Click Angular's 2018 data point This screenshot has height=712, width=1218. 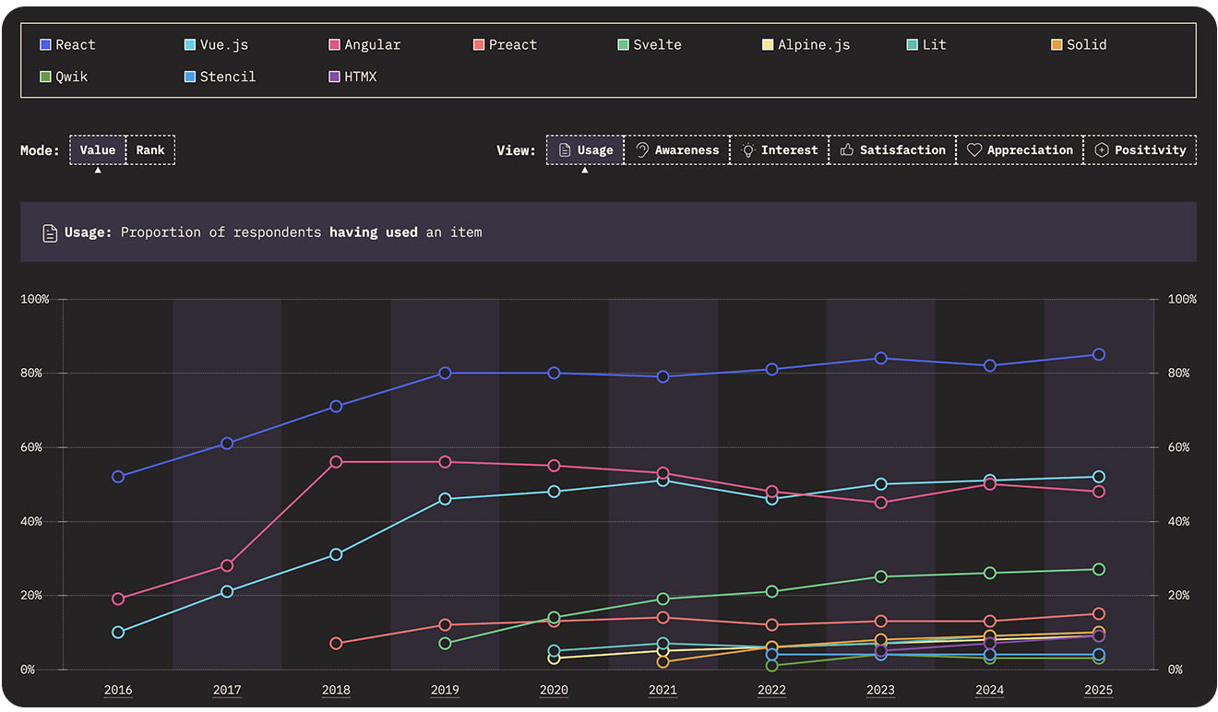pyautogui.click(x=336, y=462)
